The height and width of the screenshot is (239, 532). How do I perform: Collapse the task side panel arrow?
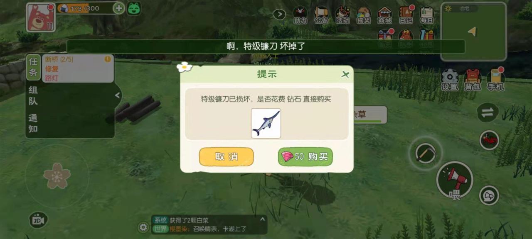(x=117, y=95)
